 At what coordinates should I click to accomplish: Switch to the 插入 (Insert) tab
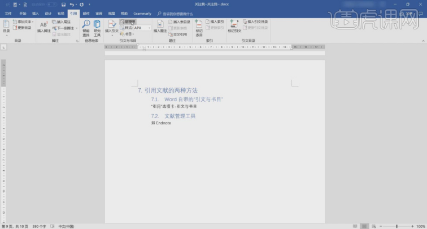36,14
